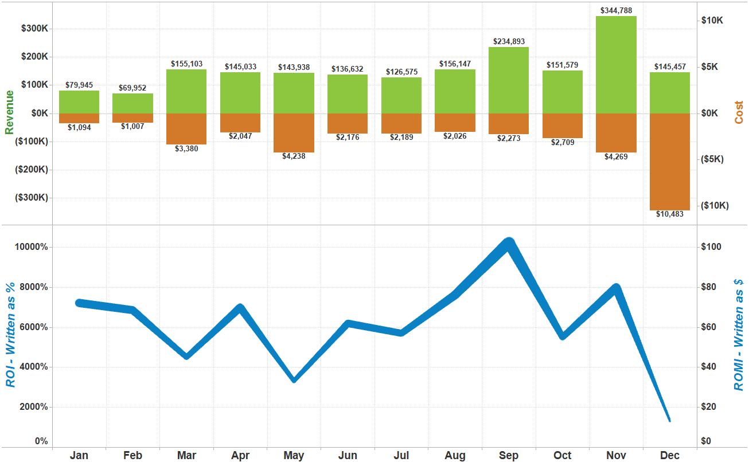Select the December low point on the ROI line
This screenshot has width=749, height=462.
tap(669, 420)
